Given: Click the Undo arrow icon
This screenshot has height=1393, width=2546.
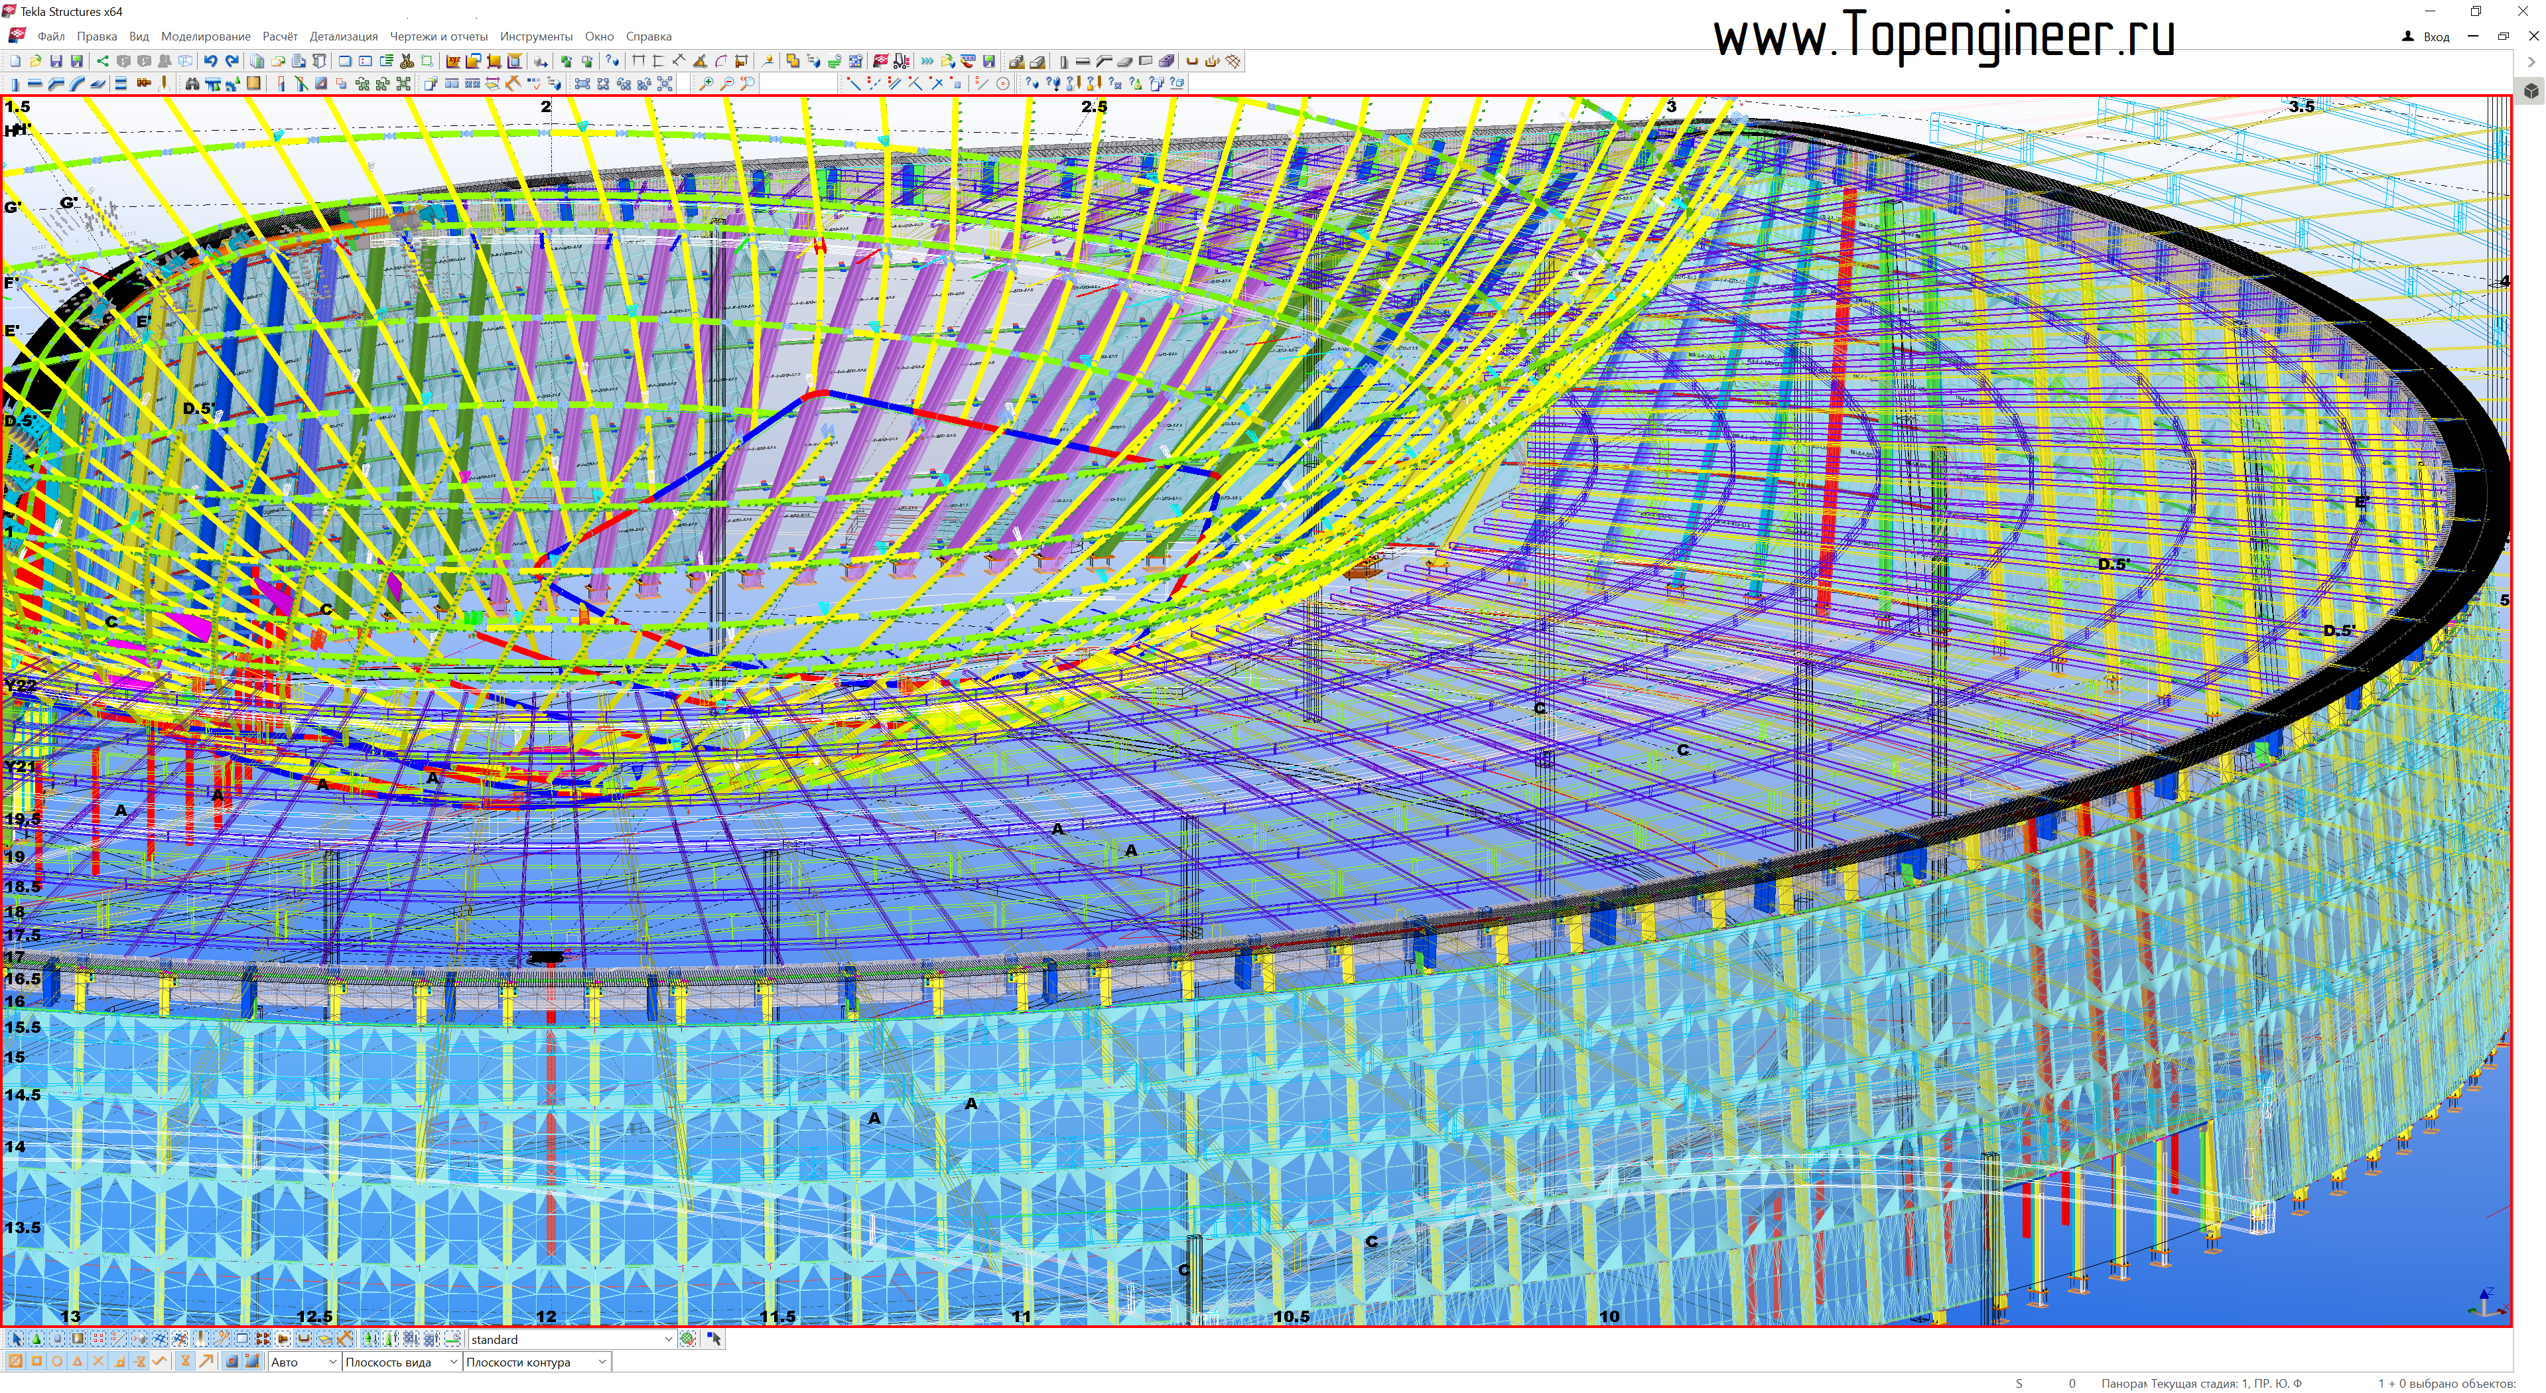Looking at the screenshot, I should (210, 61).
